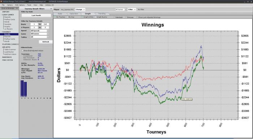This screenshot has width=253, height=139.
Task: Select RAKEBACK in the sidebar
Action: point(7,57)
